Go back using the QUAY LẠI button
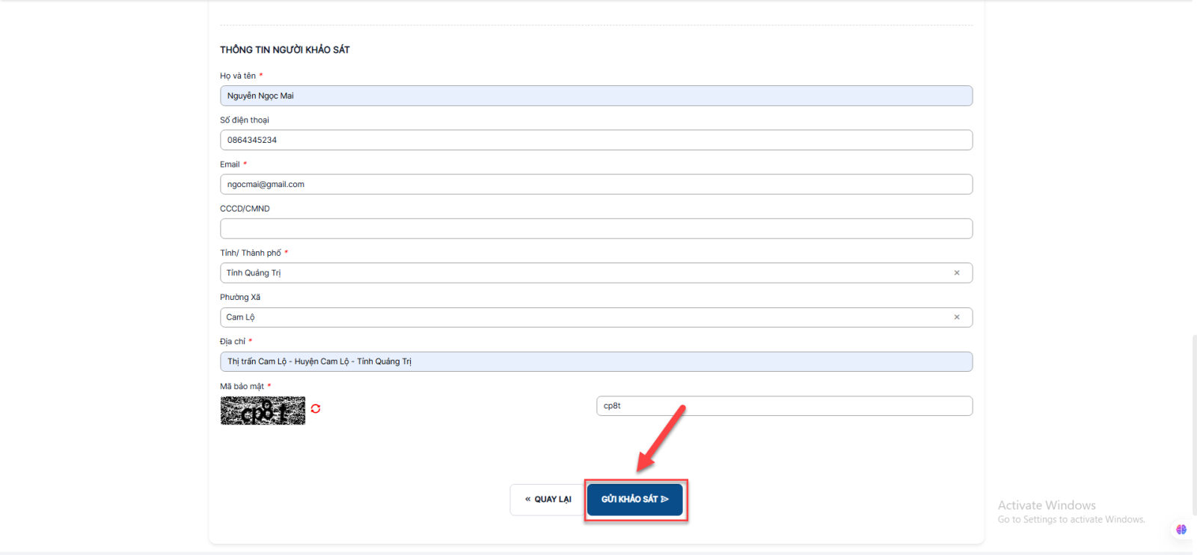This screenshot has height=555, width=1197. [548, 500]
